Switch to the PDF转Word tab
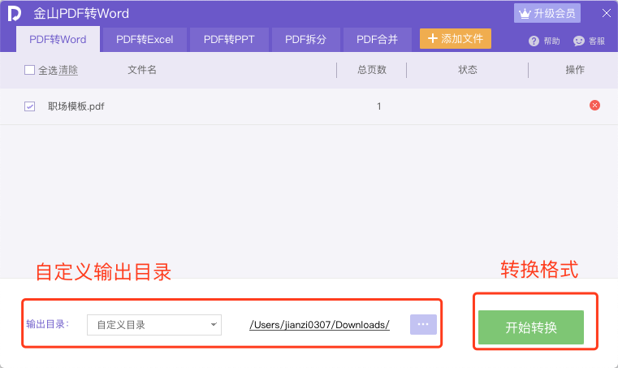 pyautogui.click(x=58, y=40)
